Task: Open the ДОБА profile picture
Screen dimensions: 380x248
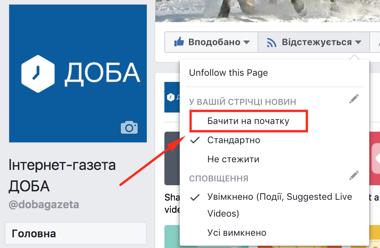Action: coord(78,73)
